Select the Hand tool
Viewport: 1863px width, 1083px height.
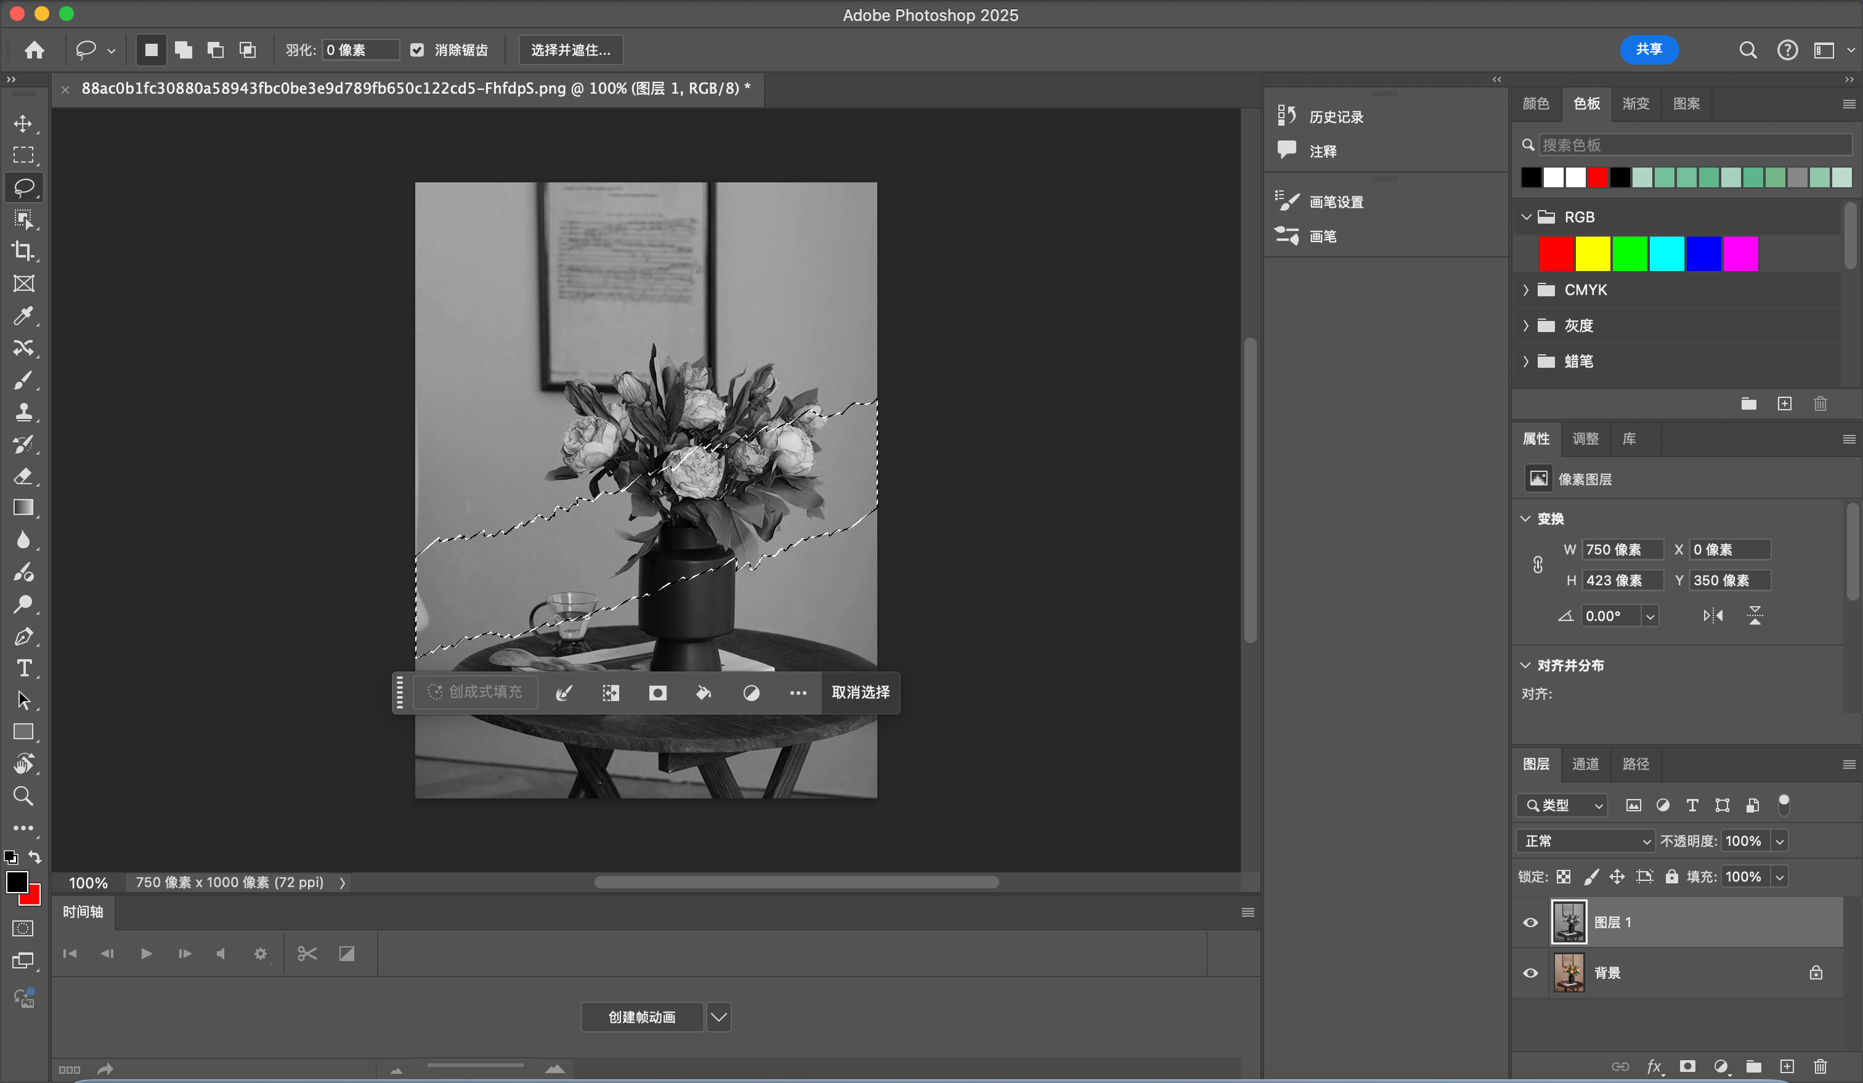click(x=23, y=764)
